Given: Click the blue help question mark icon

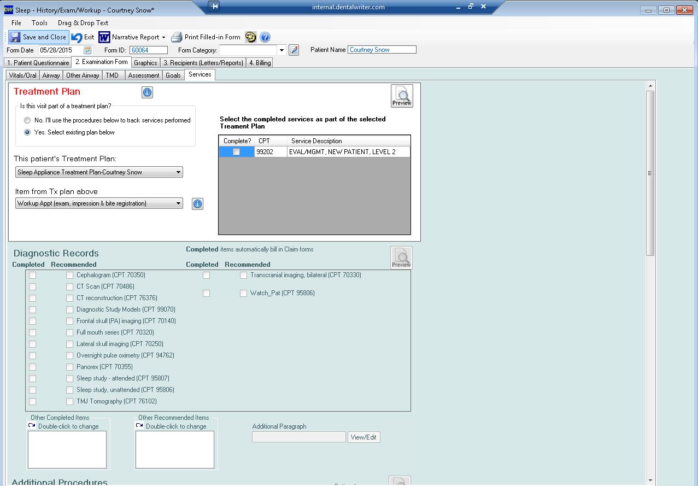Looking at the screenshot, I should (x=265, y=37).
